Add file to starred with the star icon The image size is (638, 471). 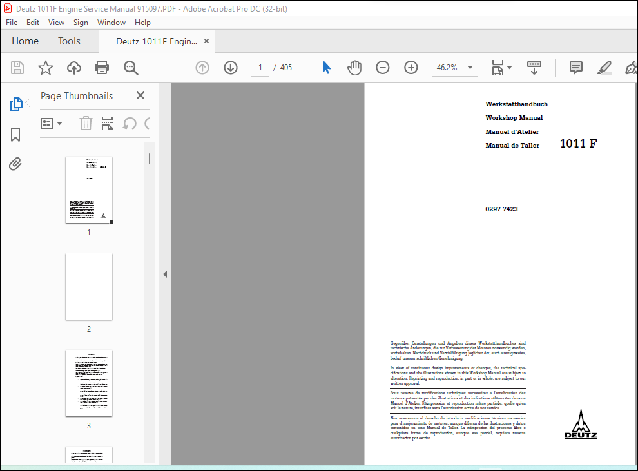point(46,68)
